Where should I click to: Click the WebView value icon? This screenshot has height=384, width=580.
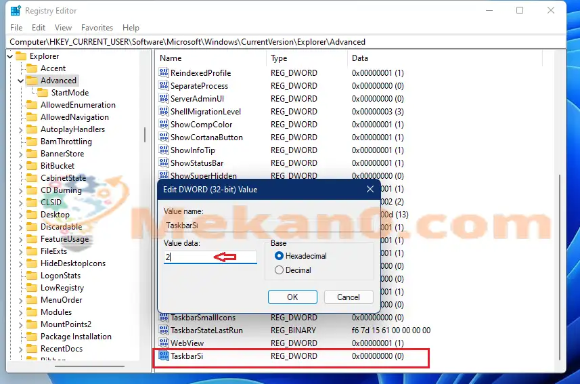pyautogui.click(x=164, y=343)
